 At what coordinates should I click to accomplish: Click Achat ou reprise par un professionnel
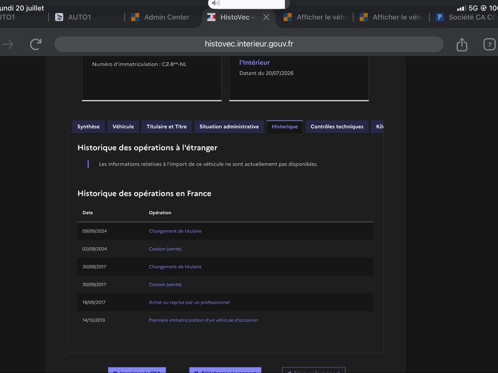pos(189,302)
